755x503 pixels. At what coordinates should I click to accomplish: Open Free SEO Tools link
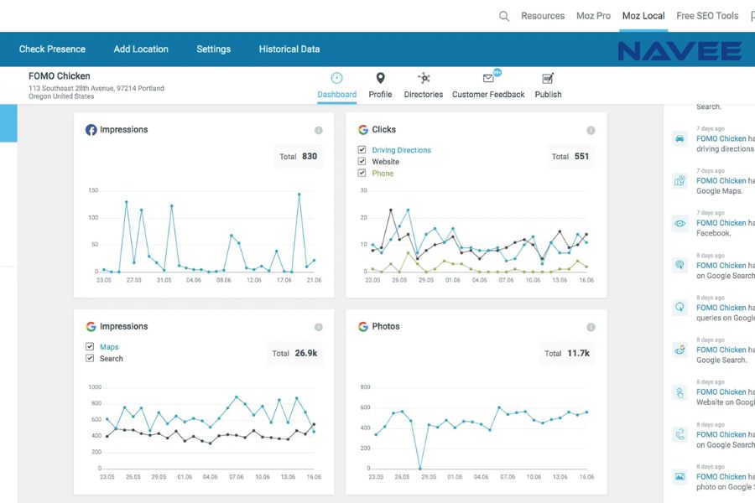707,16
